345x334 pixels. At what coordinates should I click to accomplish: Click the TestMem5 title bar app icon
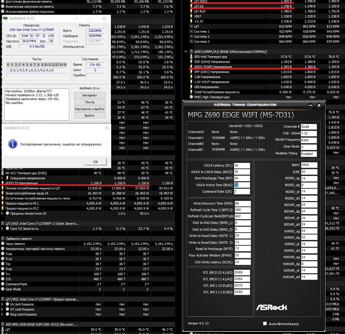coord(5,18)
